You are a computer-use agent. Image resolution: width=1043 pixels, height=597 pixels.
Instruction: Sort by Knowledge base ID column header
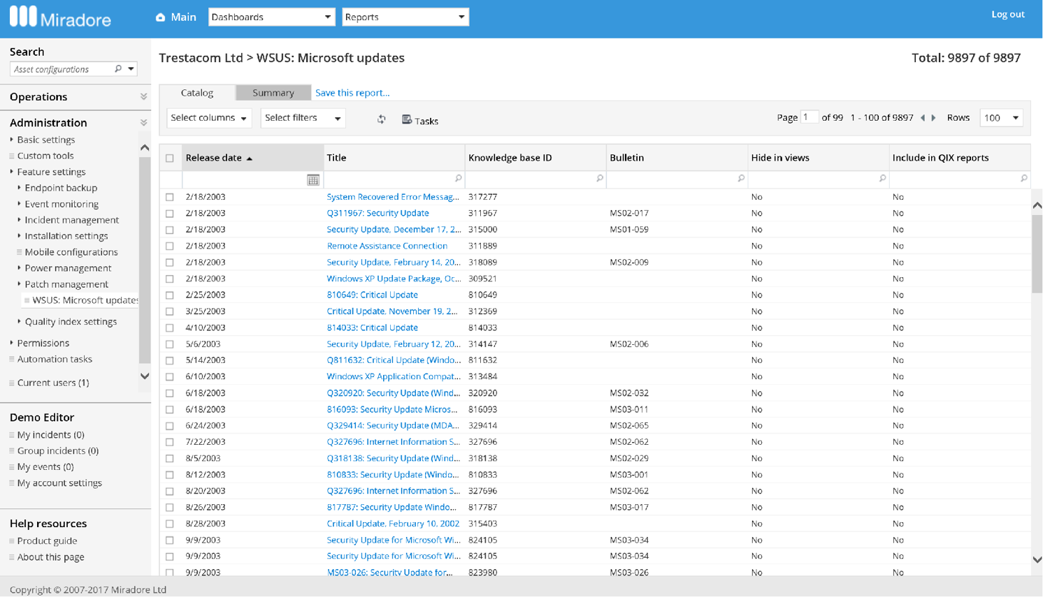pyautogui.click(x=510, y=158)
